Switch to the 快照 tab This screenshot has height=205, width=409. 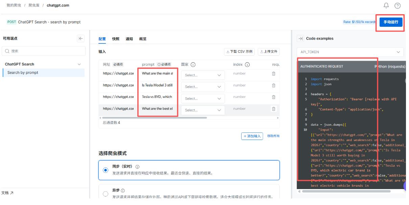tap(116, 39)
